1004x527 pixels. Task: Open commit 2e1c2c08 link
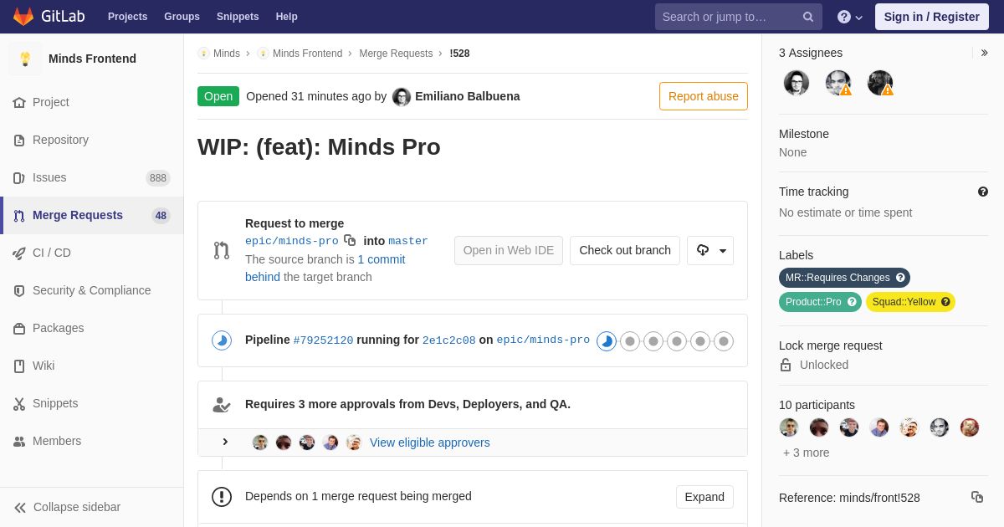click(x=448, y=340)
